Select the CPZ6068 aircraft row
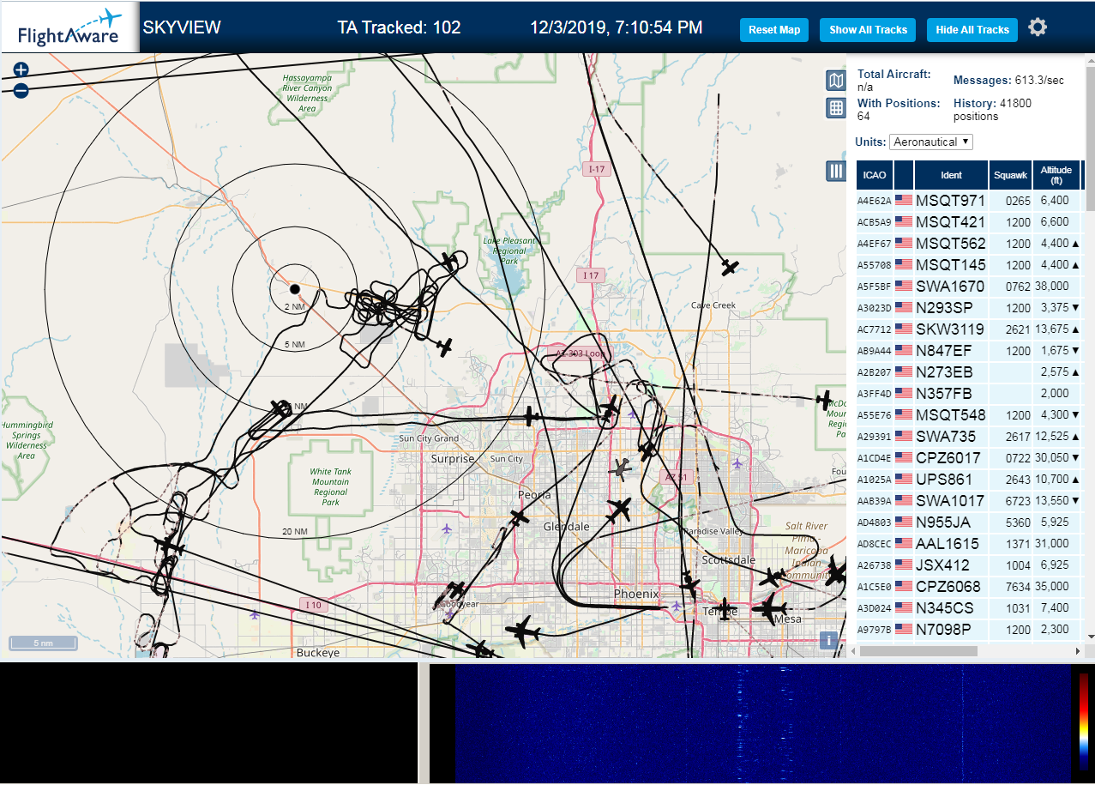This screenshot has width=1095, height=785. [970, 586]
